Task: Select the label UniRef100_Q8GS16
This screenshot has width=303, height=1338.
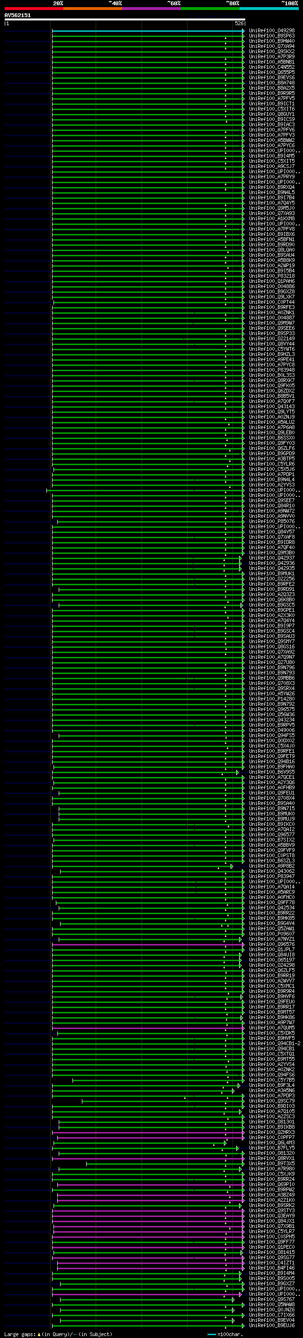Action: (x=272, y=646)
